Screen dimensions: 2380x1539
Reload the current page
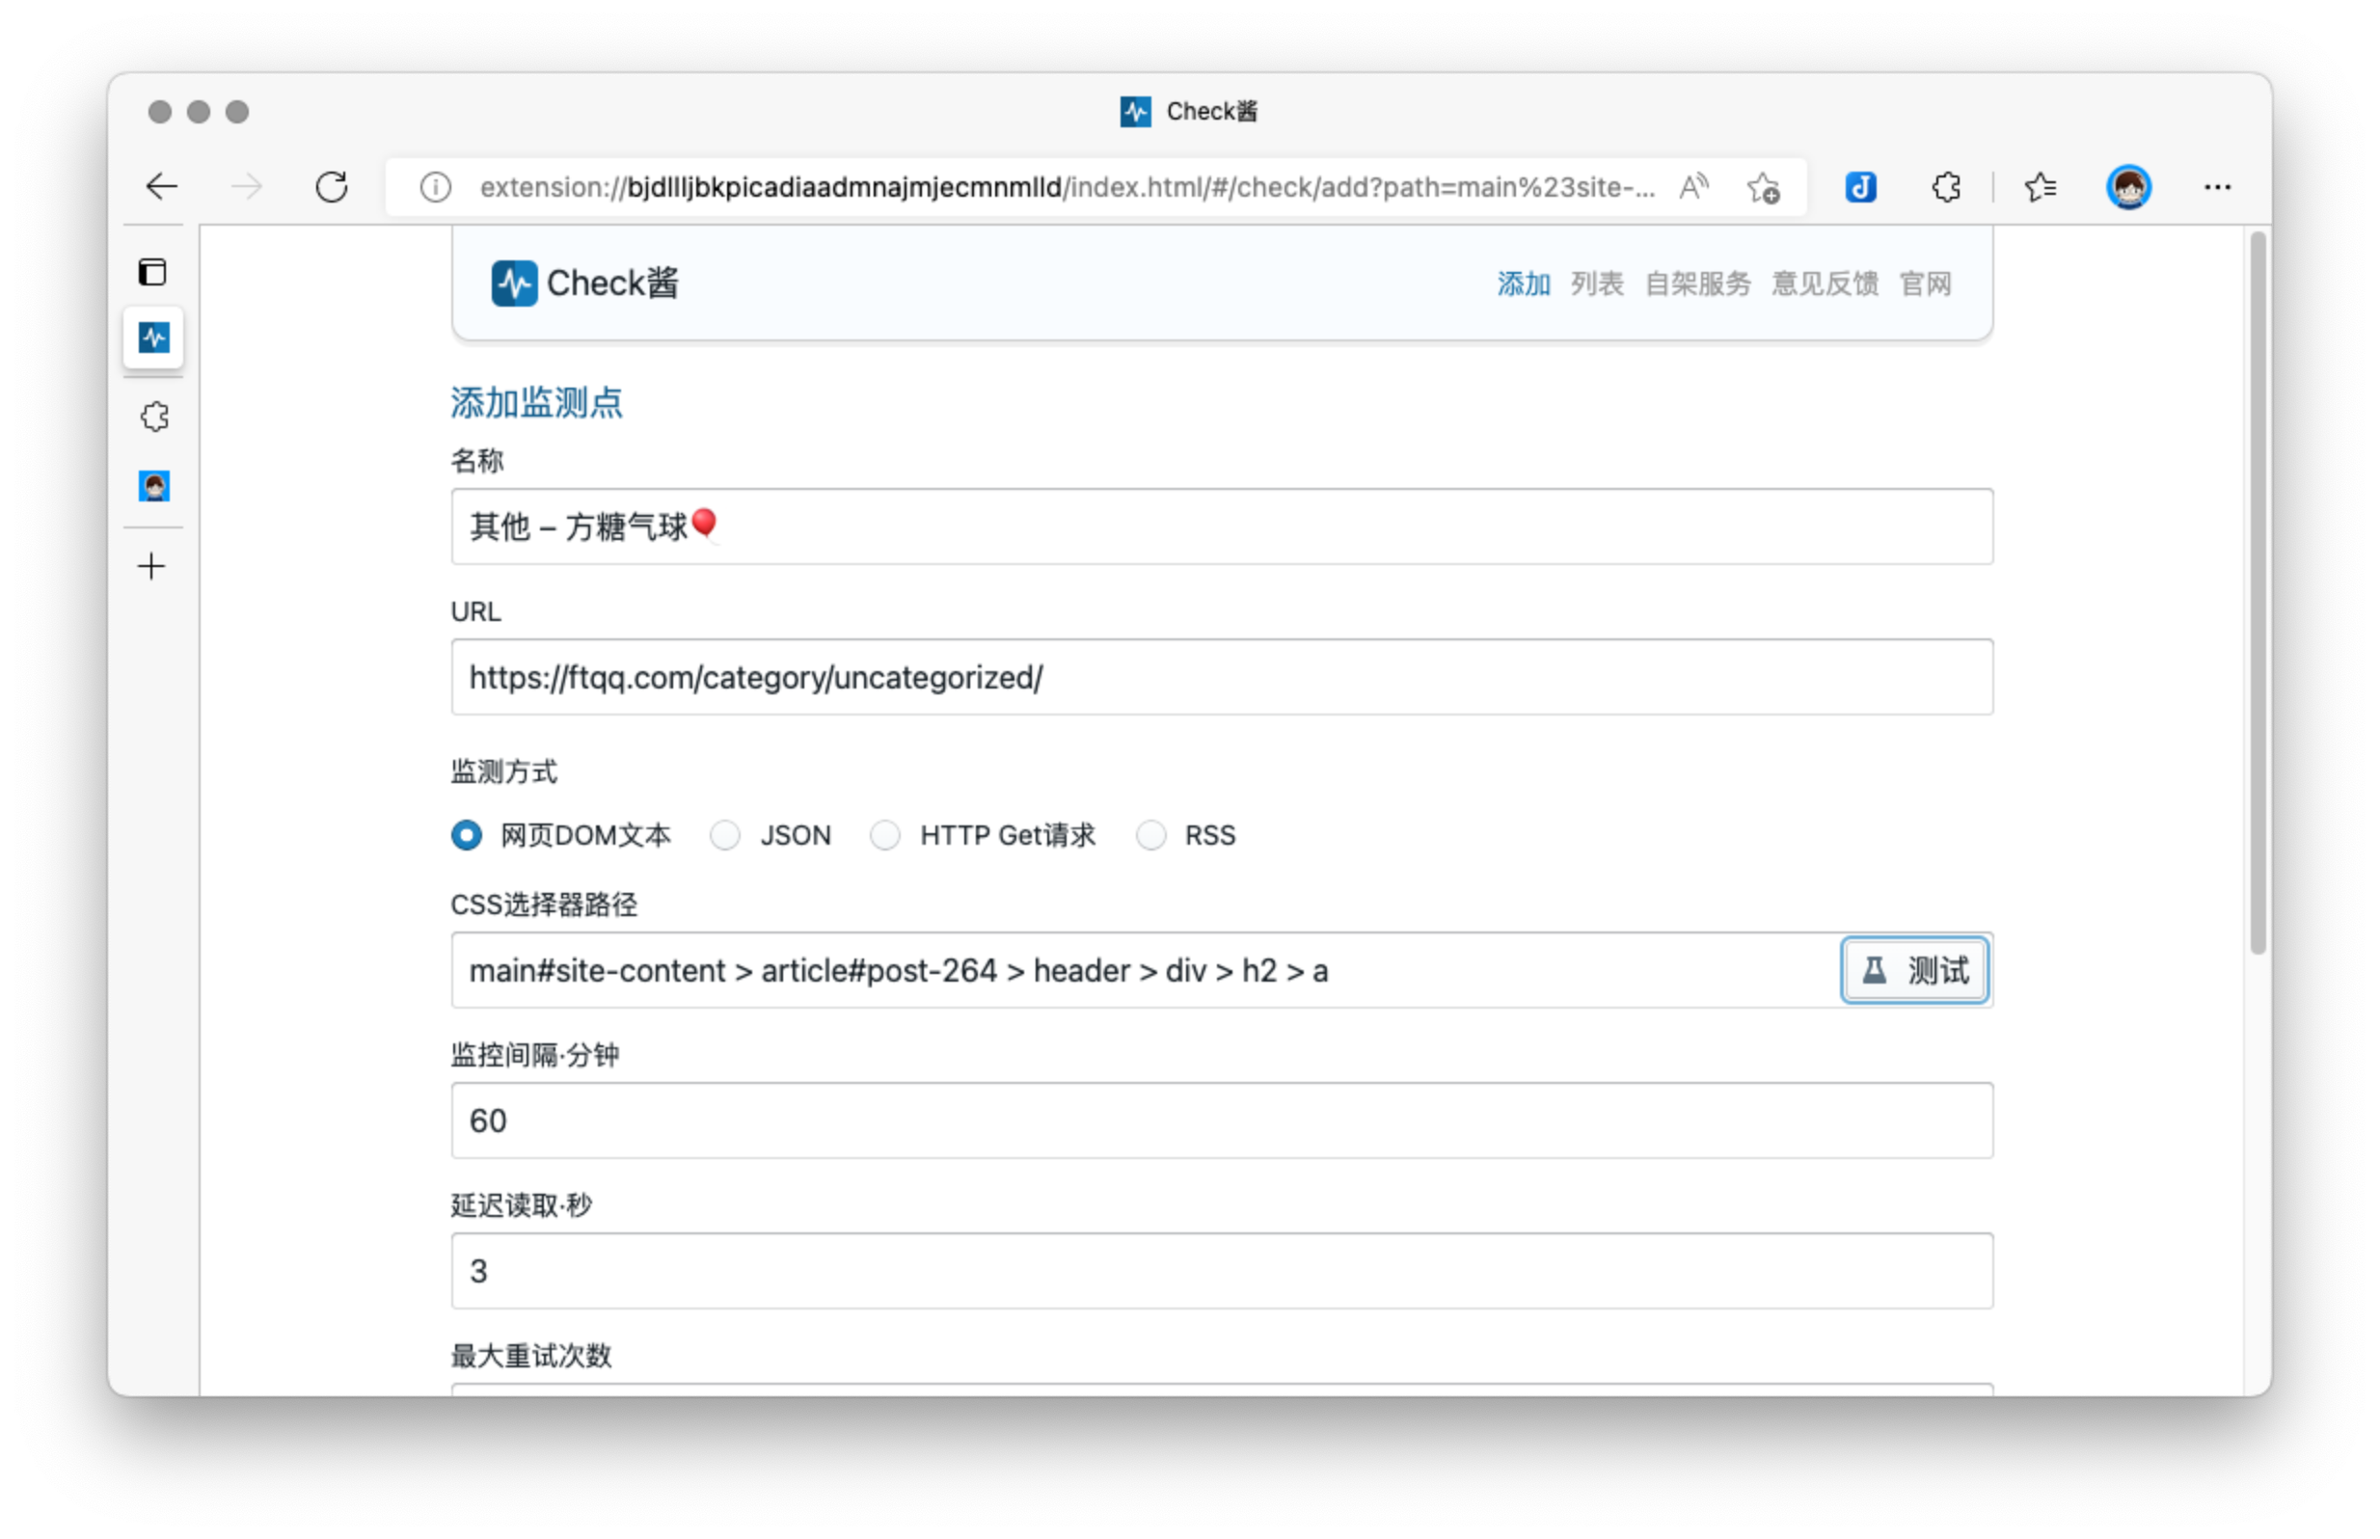click(x=332, y=187)
